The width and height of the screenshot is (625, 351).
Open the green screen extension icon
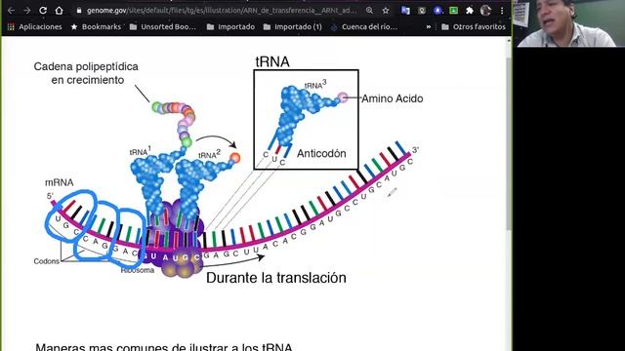pyautogui.click(x=453, y=11)
